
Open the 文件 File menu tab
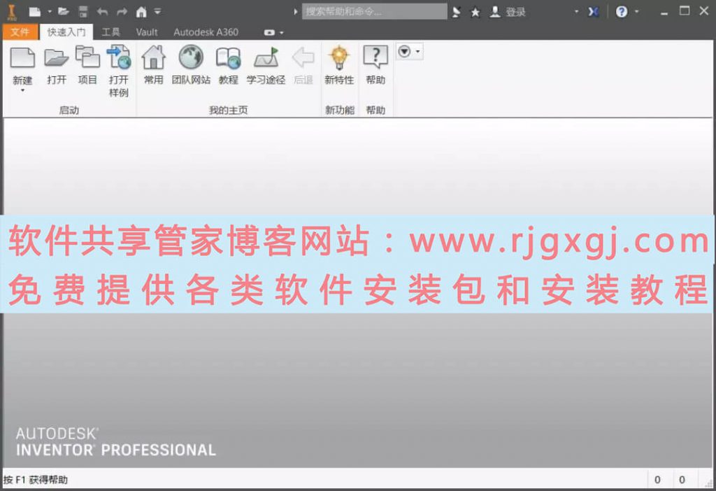(x=20, y=32)
